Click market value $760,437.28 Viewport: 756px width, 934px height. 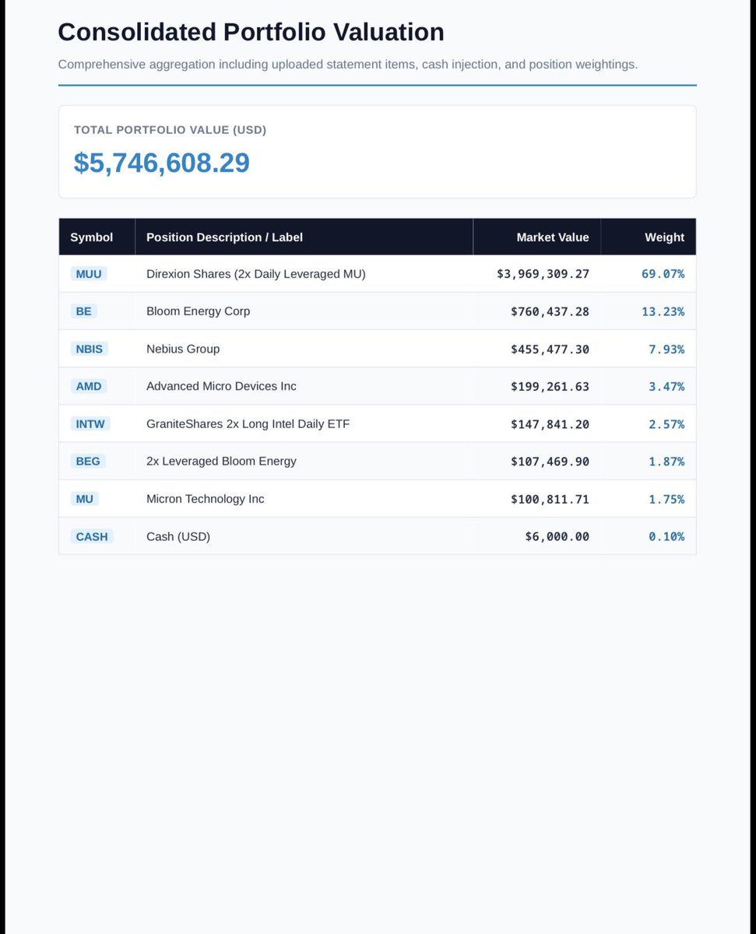(550, 311)
